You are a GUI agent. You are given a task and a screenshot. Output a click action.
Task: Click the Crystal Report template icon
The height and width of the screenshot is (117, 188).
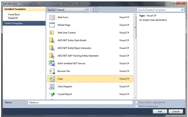point(52,94)
